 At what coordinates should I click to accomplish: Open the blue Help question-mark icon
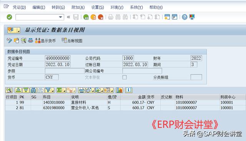point(184,17)
